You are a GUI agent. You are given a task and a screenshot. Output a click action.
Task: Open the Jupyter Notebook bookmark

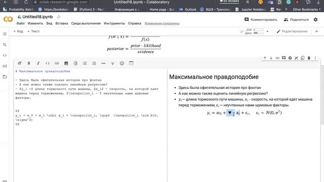point(251,10)
